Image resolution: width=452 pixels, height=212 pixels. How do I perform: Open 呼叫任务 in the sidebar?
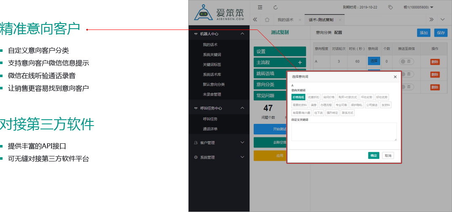point(210,119)
